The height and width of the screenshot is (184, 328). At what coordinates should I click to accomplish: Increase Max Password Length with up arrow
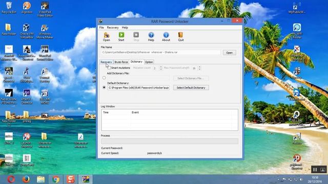tap(199, 67)
